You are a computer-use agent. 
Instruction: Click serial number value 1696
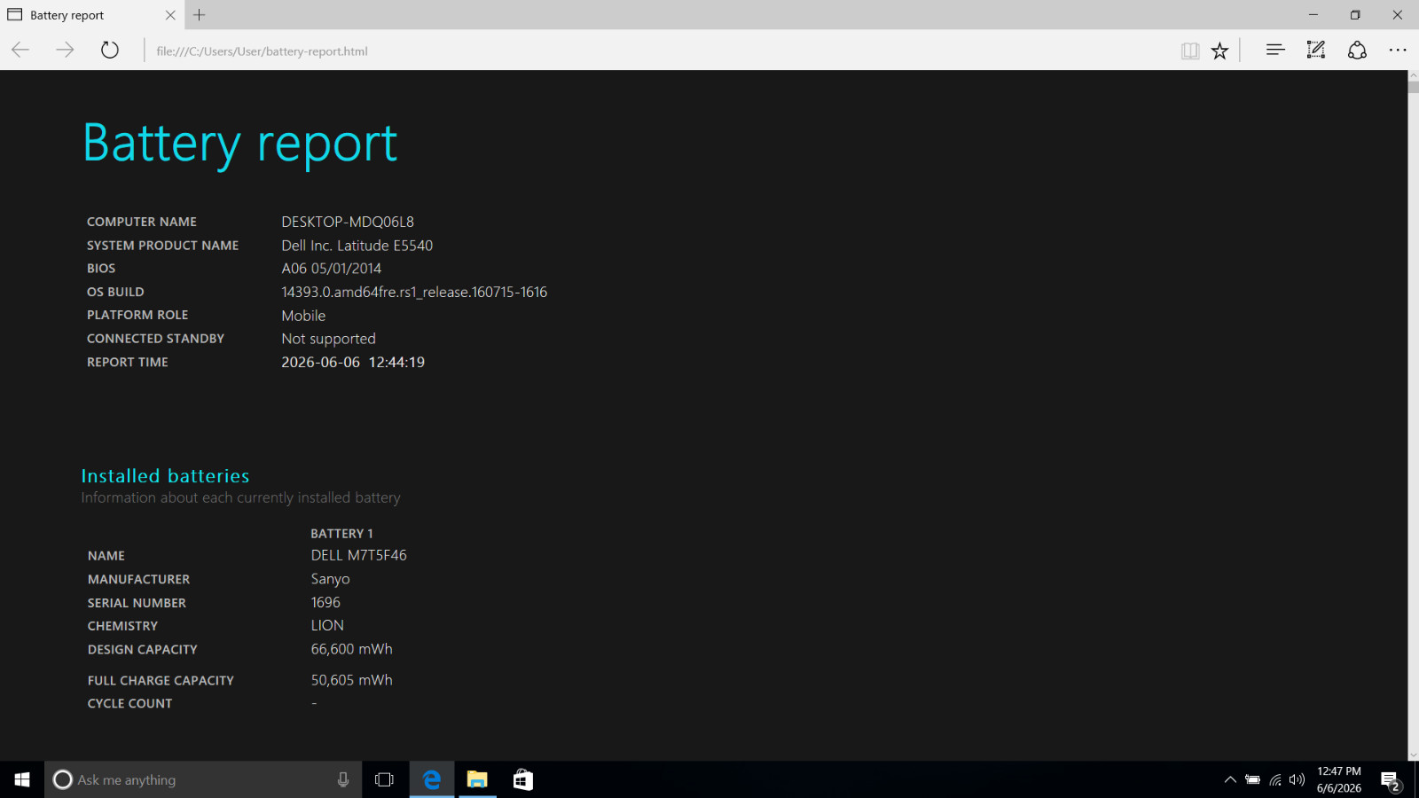325,602
